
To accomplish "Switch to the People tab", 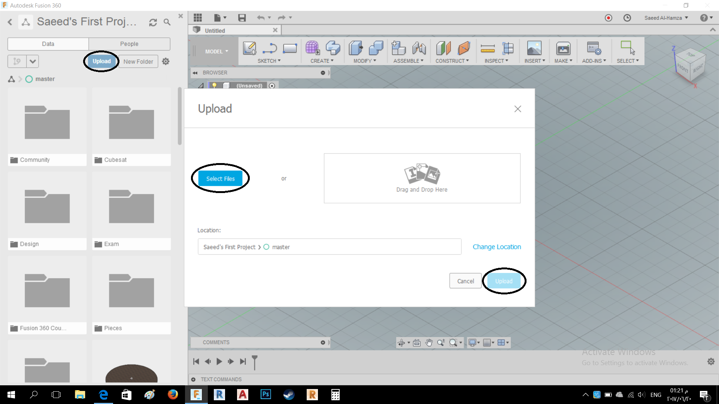I will click(x=129, y=44).
